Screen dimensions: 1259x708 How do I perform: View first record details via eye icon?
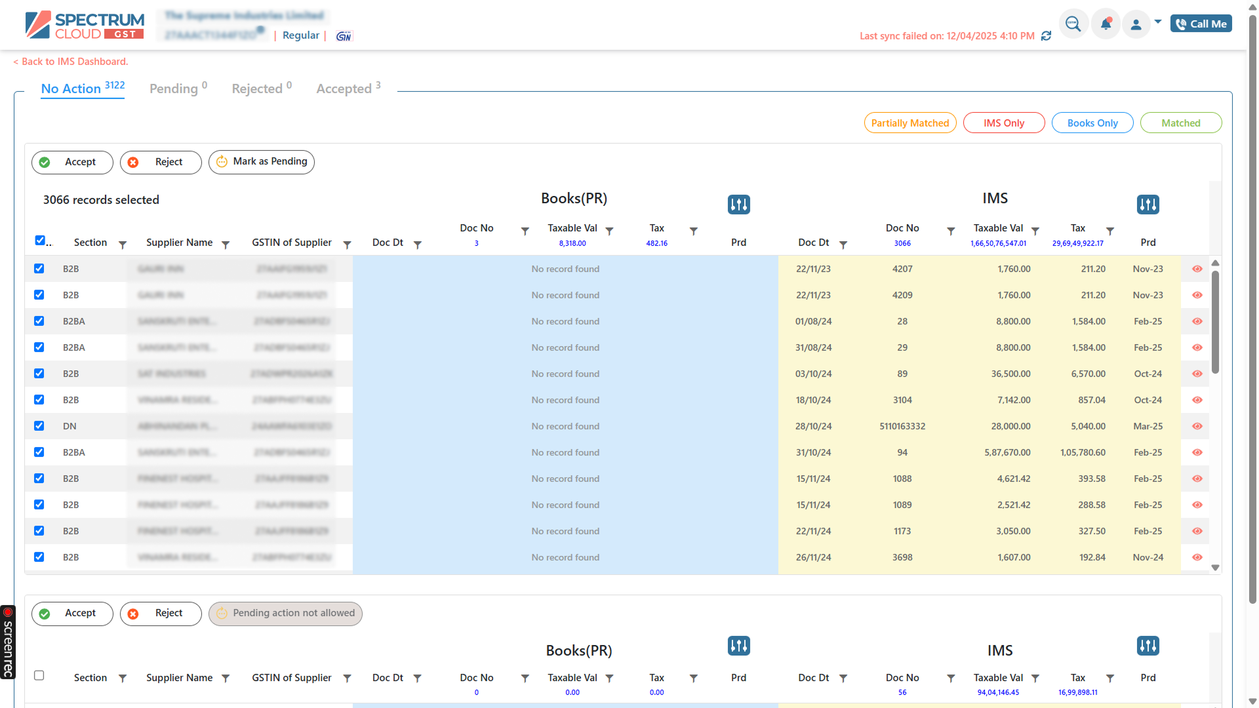[1197, 269]
